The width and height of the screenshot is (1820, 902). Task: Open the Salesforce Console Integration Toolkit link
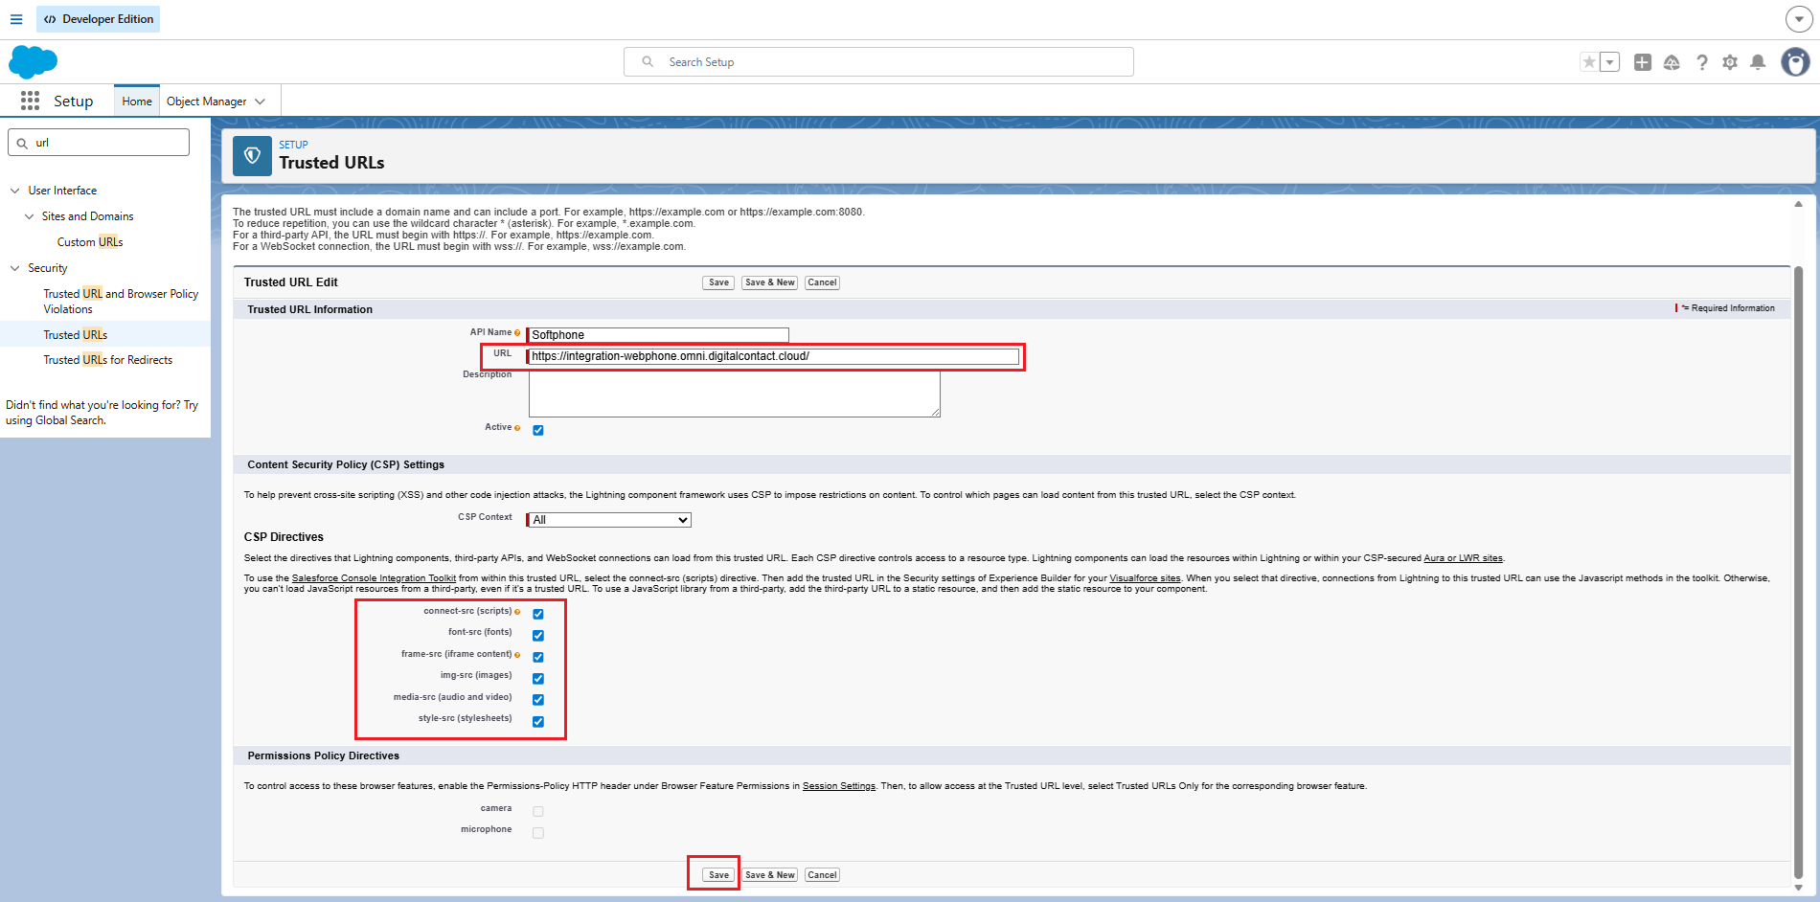[374, 578]
